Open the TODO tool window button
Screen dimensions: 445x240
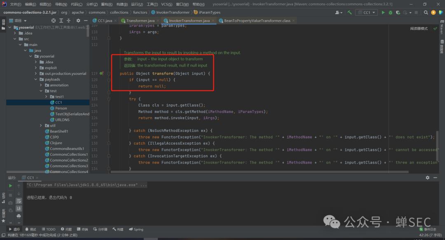pos(48,229)
